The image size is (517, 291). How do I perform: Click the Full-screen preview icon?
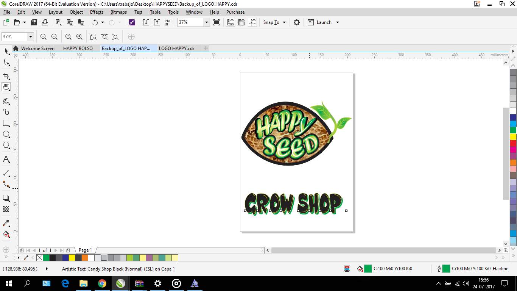[x=216, y=22]
